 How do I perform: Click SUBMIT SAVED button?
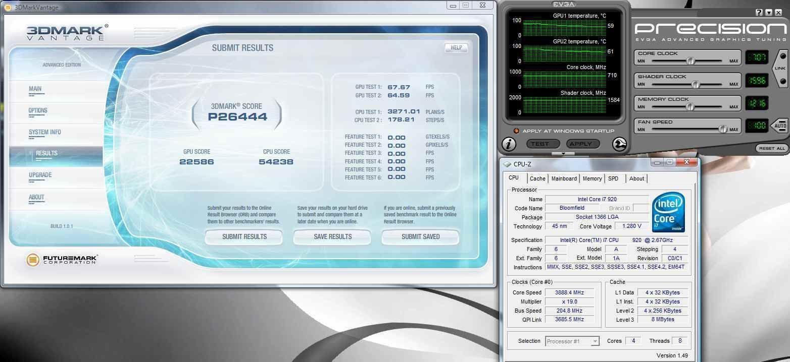pyautogui.click(x=420, y=236)
